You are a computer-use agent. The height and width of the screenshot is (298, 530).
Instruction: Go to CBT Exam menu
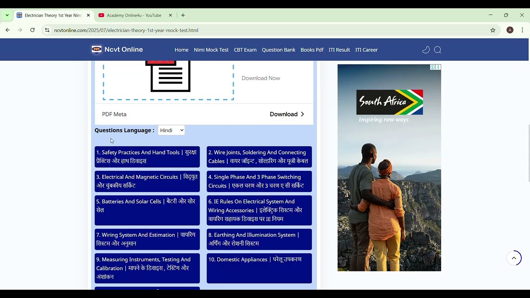[x=245, y=50]
